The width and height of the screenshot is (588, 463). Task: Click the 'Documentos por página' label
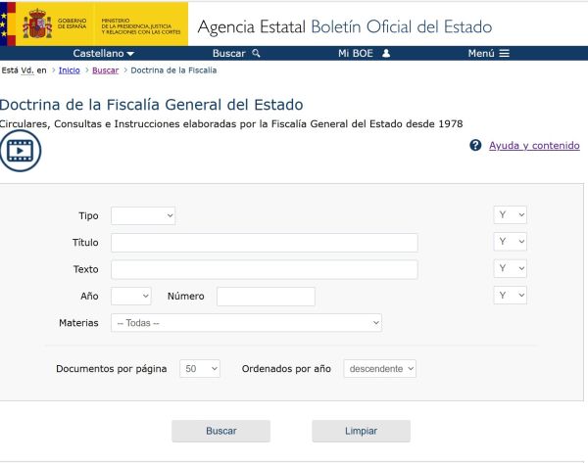[112, 369]
